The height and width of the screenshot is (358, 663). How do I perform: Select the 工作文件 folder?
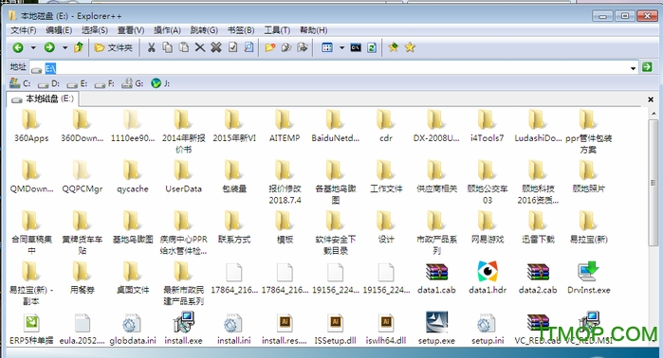[x=386, y=176]
